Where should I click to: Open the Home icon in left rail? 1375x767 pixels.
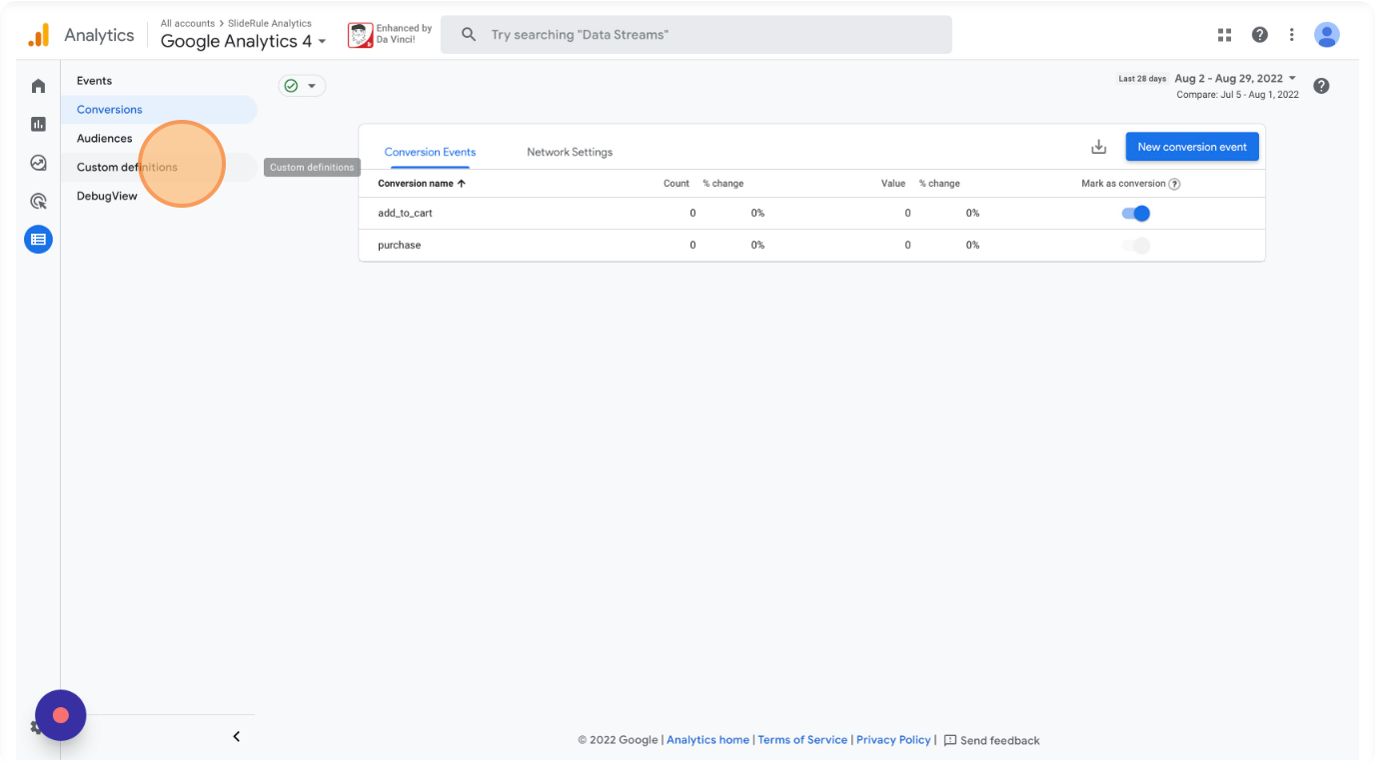(38, 87)
